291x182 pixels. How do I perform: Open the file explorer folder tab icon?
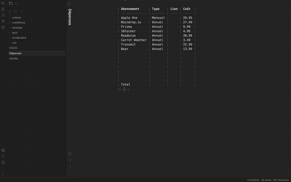[x=11, y=3]
